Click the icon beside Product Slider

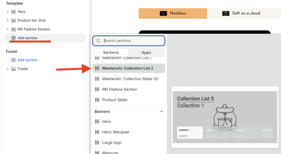97,100
